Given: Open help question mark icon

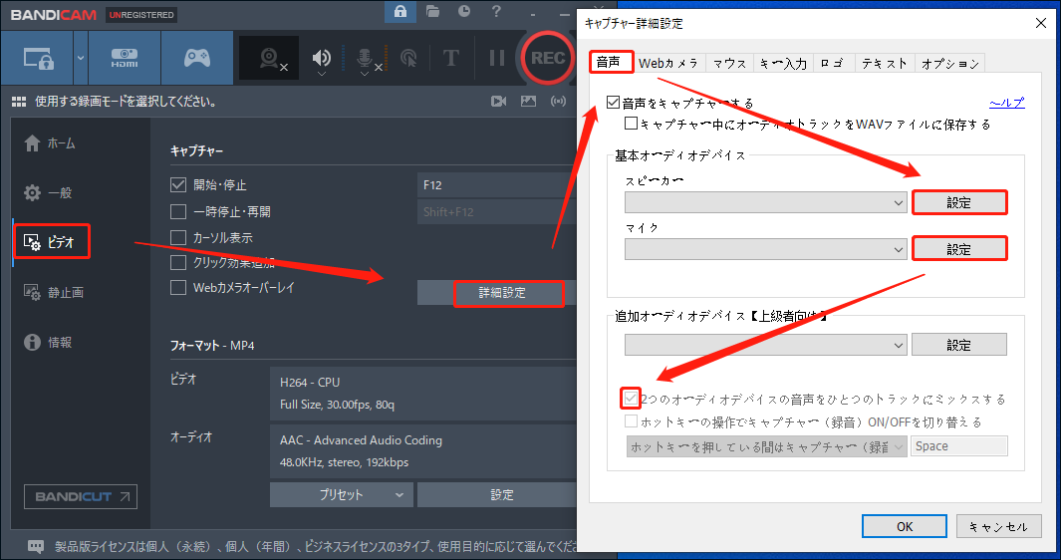Looking at the screenshot, I should [496, 12].
